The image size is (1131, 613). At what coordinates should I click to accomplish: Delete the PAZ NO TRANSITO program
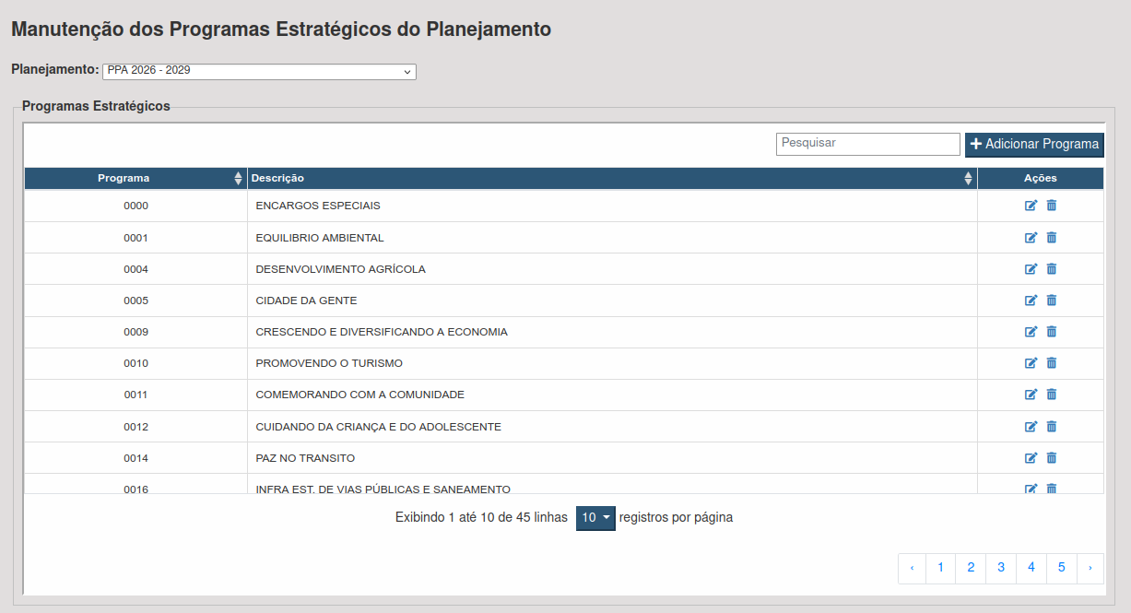(x=1052, y=458)
